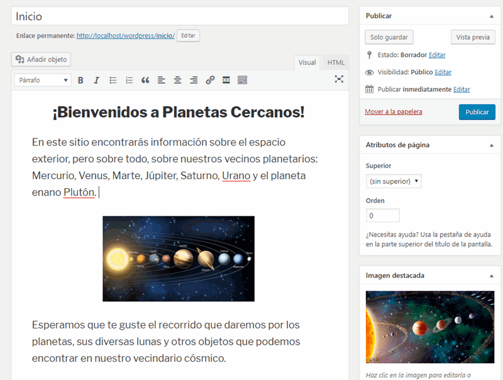Insert the Read More tag
This screenshot has width=503, height=380.
tap(226, 80)
